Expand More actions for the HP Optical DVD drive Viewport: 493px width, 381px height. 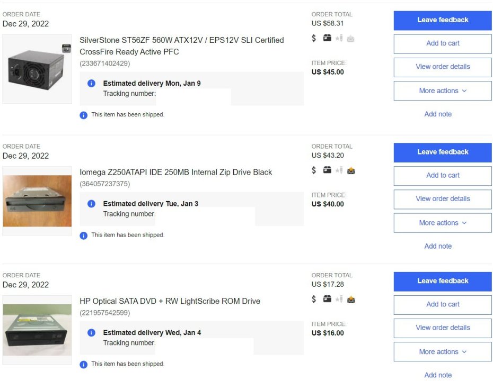[443, 352]
